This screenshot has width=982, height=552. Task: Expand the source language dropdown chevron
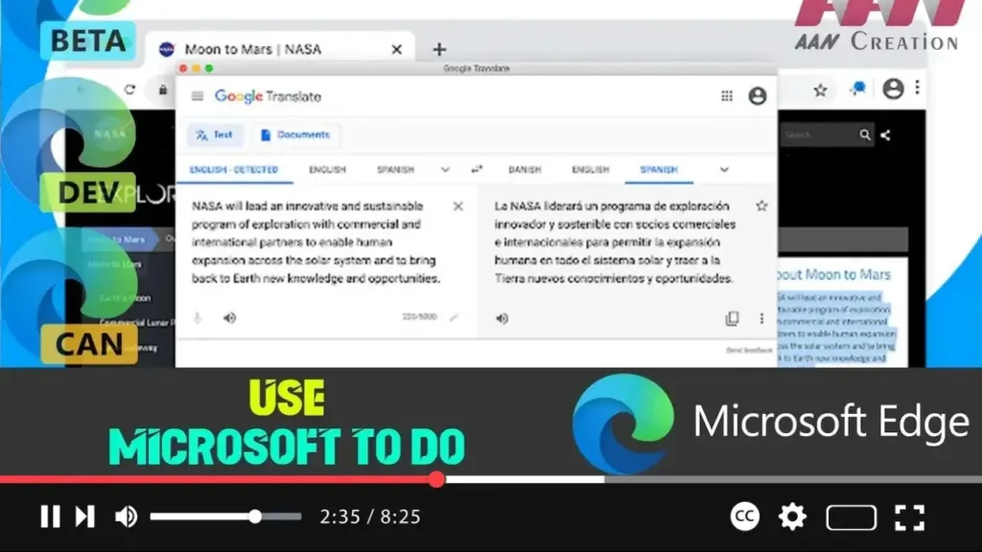point(445,170)
